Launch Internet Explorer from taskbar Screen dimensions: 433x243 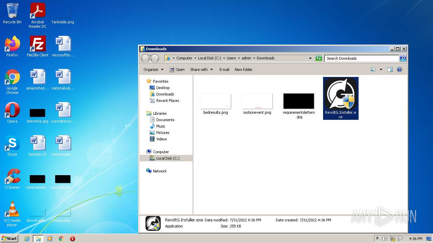[27, 239]
